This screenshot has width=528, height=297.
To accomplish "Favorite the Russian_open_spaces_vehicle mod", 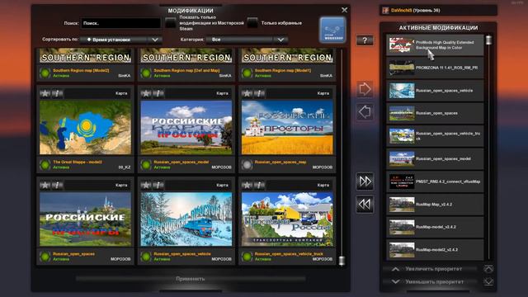I will coord(146,185).
